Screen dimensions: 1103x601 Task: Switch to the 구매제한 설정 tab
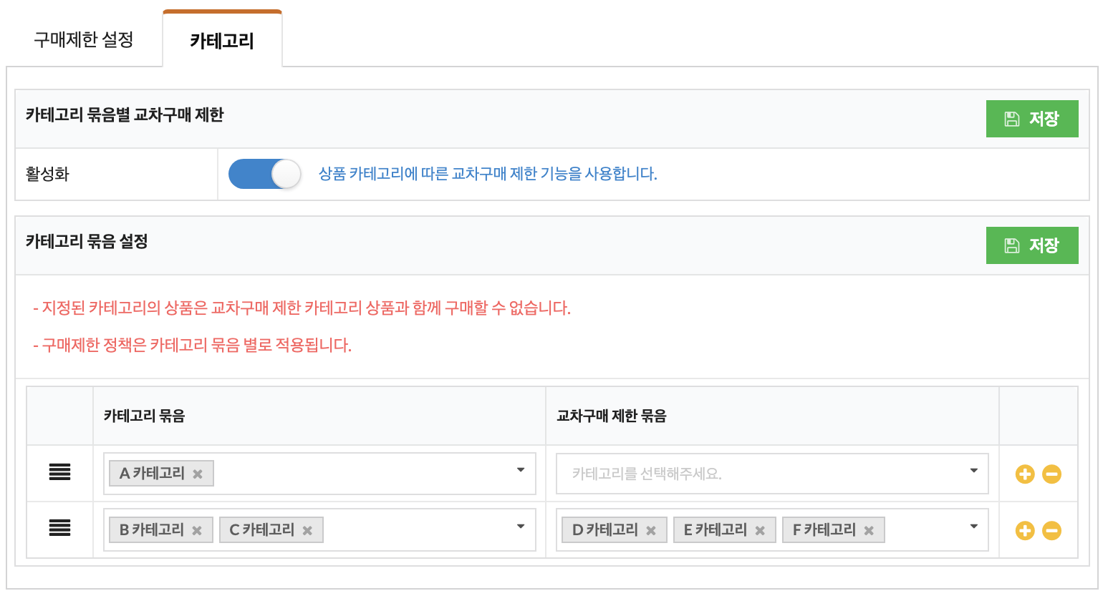pyautogui.click(x=84, y=40)
